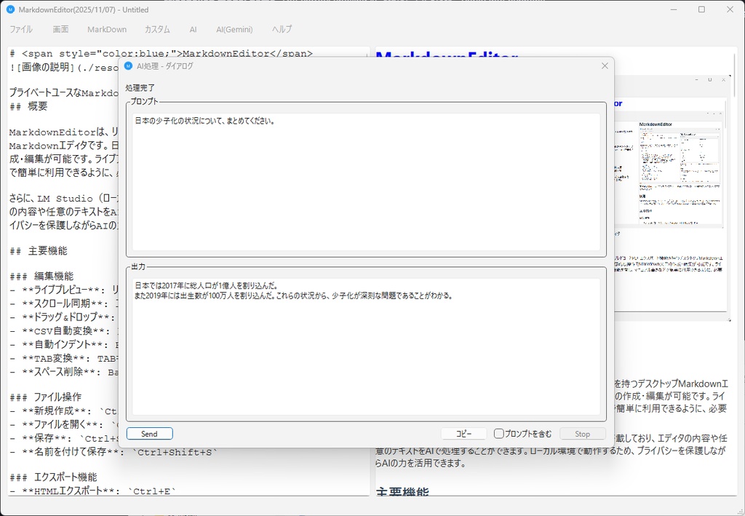Click the **CSV自動変換** line in editor
This screenshot has width=745, height=516.
[64, 330]
